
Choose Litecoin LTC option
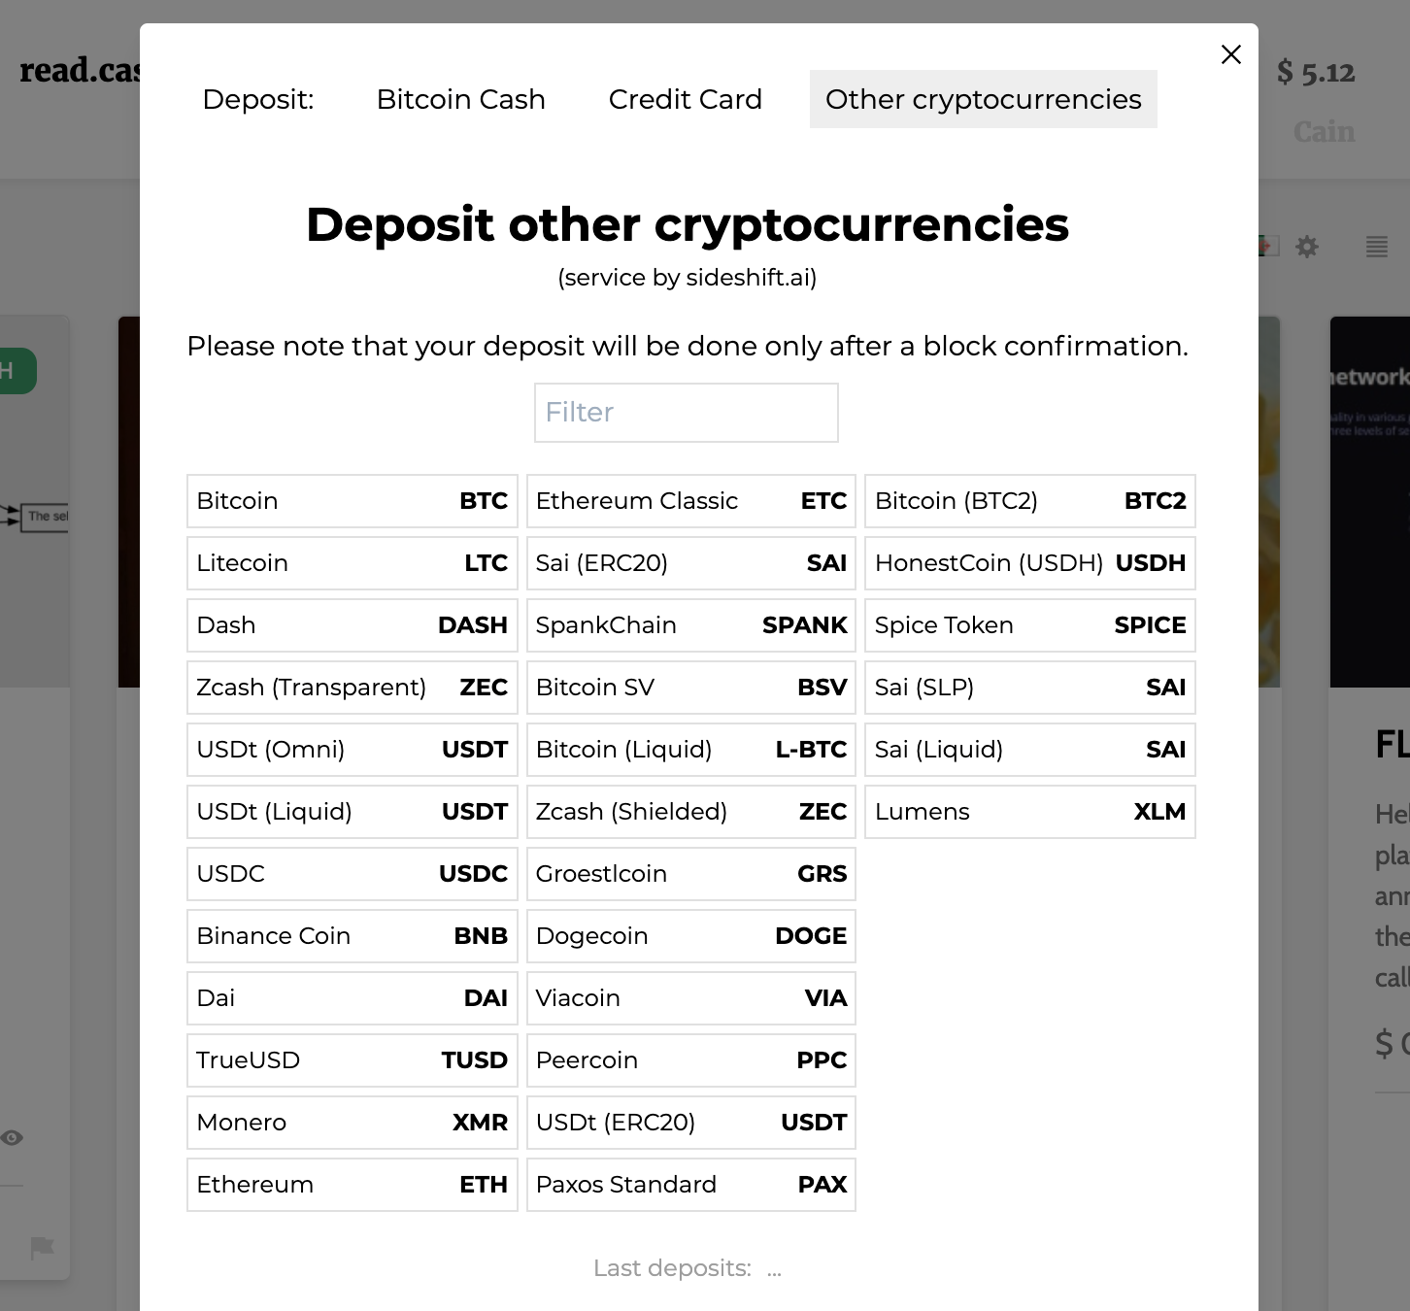click(352, 563)
